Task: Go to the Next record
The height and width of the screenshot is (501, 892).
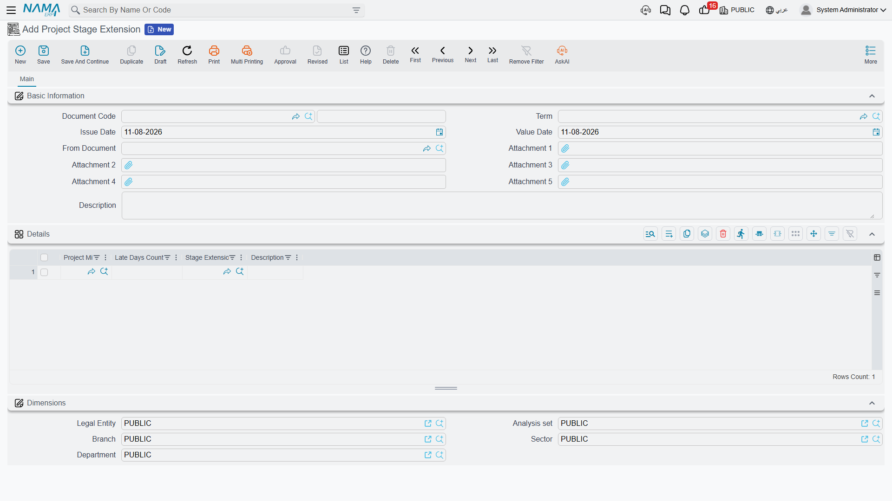Action: click(471, 54)
